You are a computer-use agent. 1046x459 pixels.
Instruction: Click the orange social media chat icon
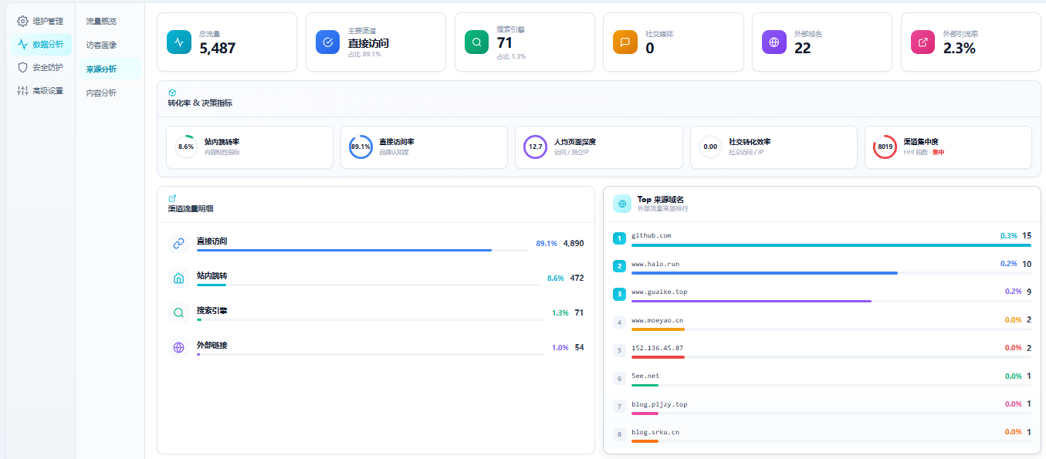click(625, 42)
